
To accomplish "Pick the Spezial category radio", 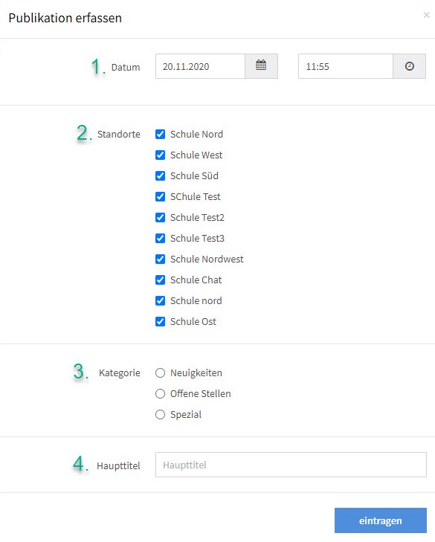I will click(x=160, y=414).
